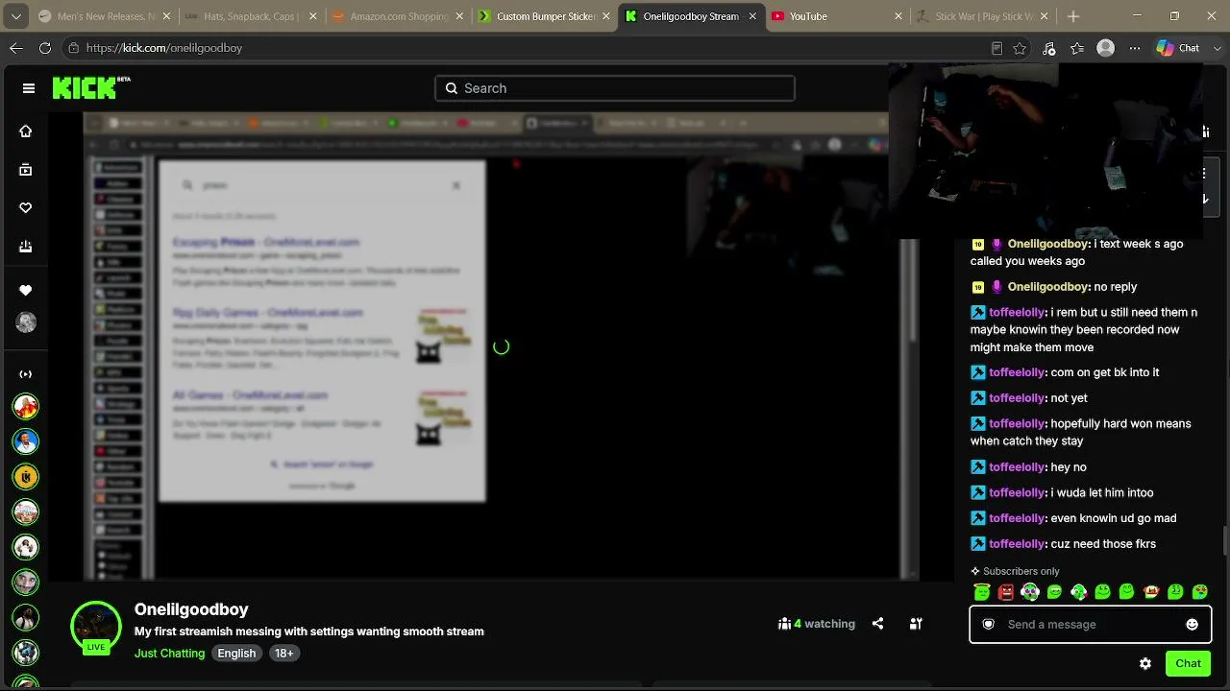Open the first recommended channel avatar with red and yellow
Image resolution: width=1230 pixels, height=691 pixels.
pos(26,406)
